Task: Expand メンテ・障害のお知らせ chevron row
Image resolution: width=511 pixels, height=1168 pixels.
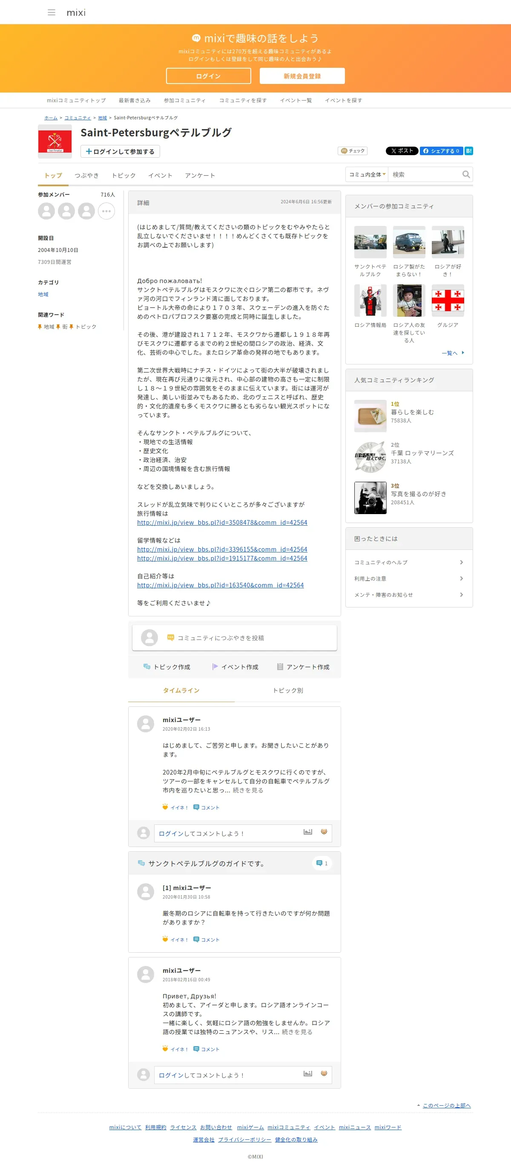Action: [409, 595]
